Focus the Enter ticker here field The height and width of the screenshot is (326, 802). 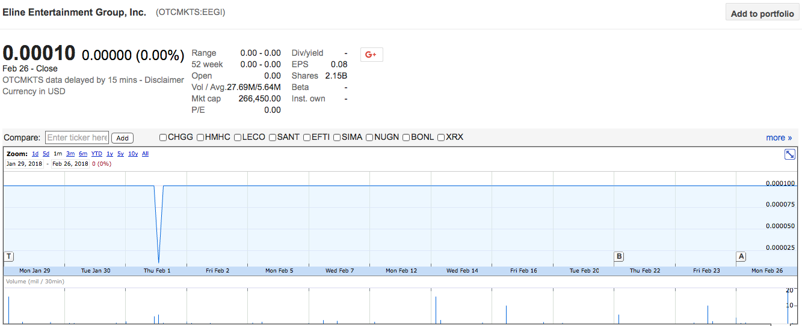click(x=77, y=137)
